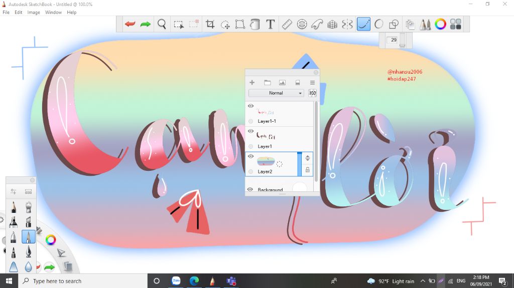Select the Ballpoint Pen brush
This screenshot has height=288, width=514.
[x=14, y=237]
